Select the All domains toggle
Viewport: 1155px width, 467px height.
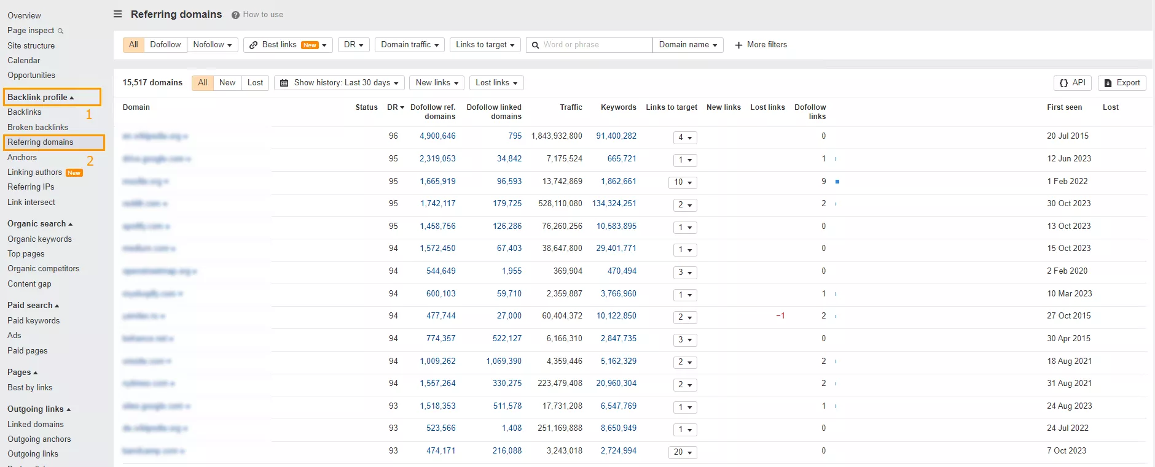(203, 83)
